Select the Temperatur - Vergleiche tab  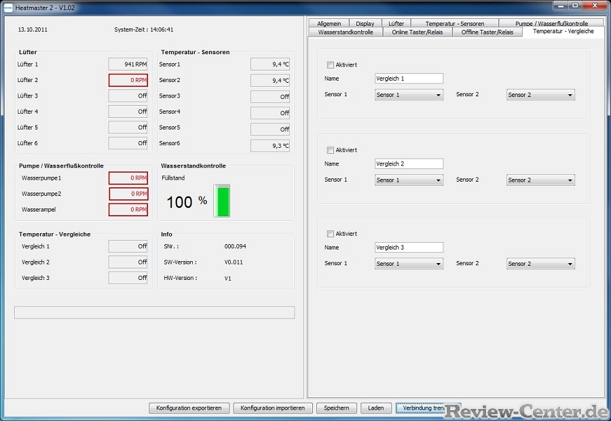click(563, 31)
